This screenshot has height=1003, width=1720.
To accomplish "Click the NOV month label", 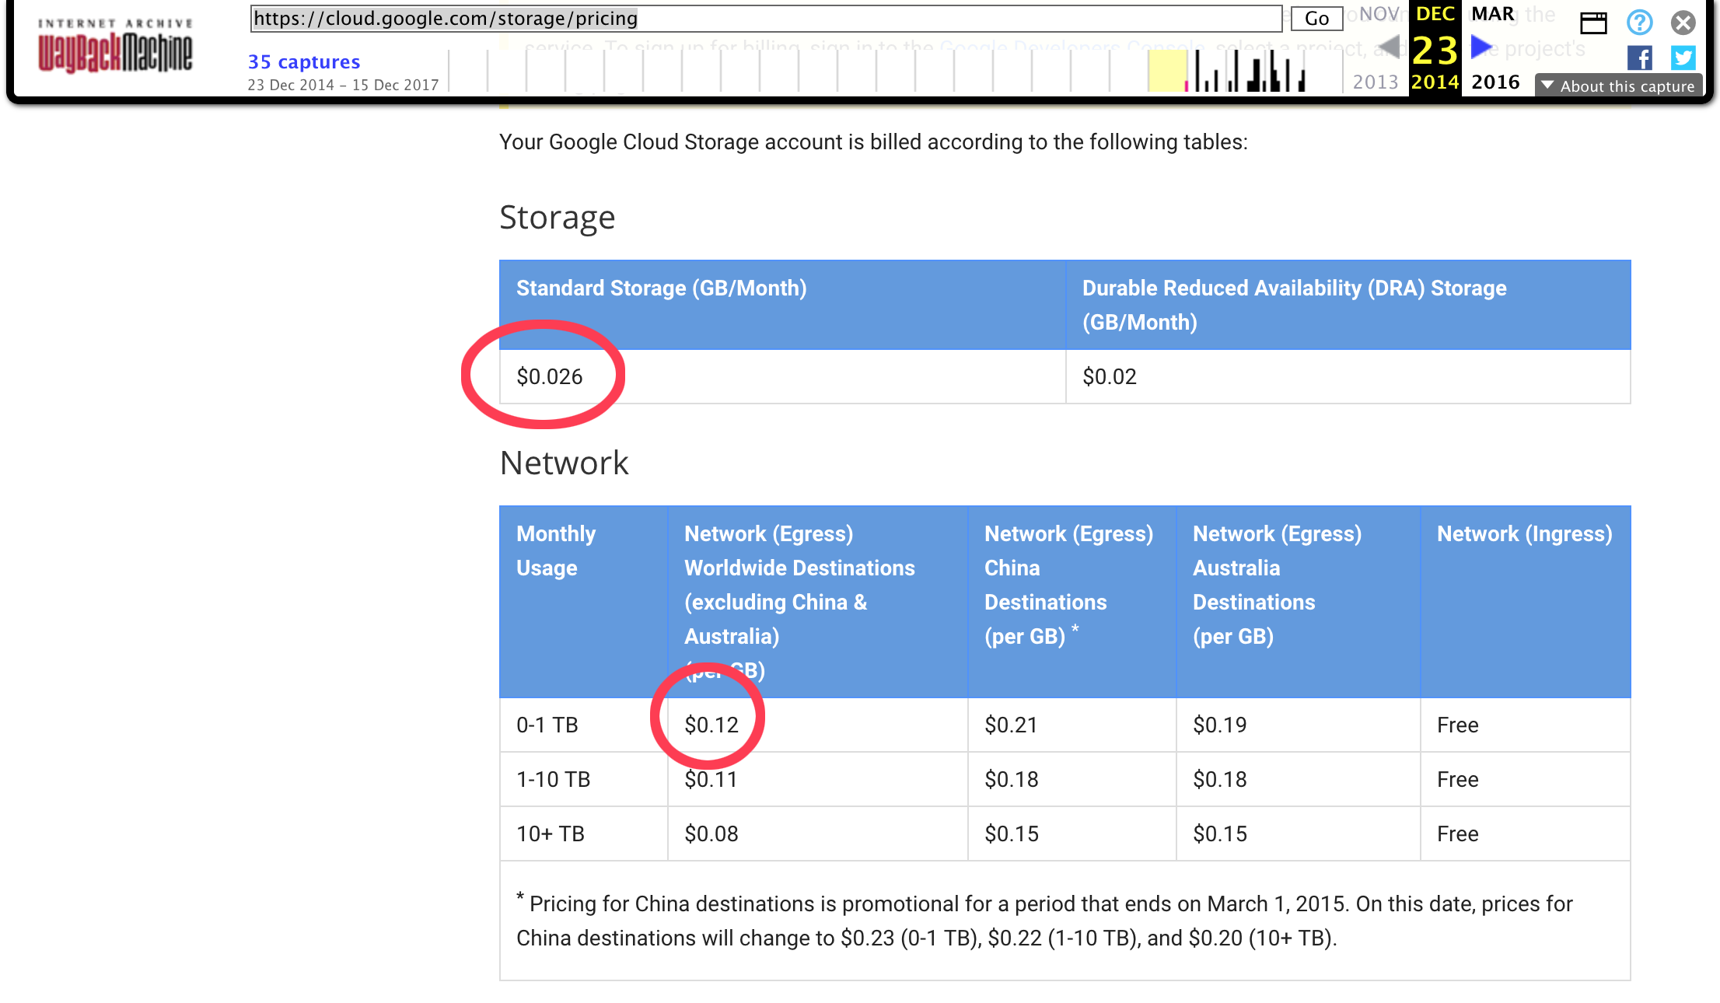I will (1379, 14).
